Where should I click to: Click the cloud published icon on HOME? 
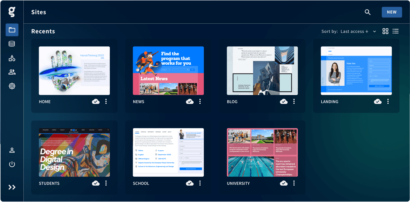(x=96, y=101)
